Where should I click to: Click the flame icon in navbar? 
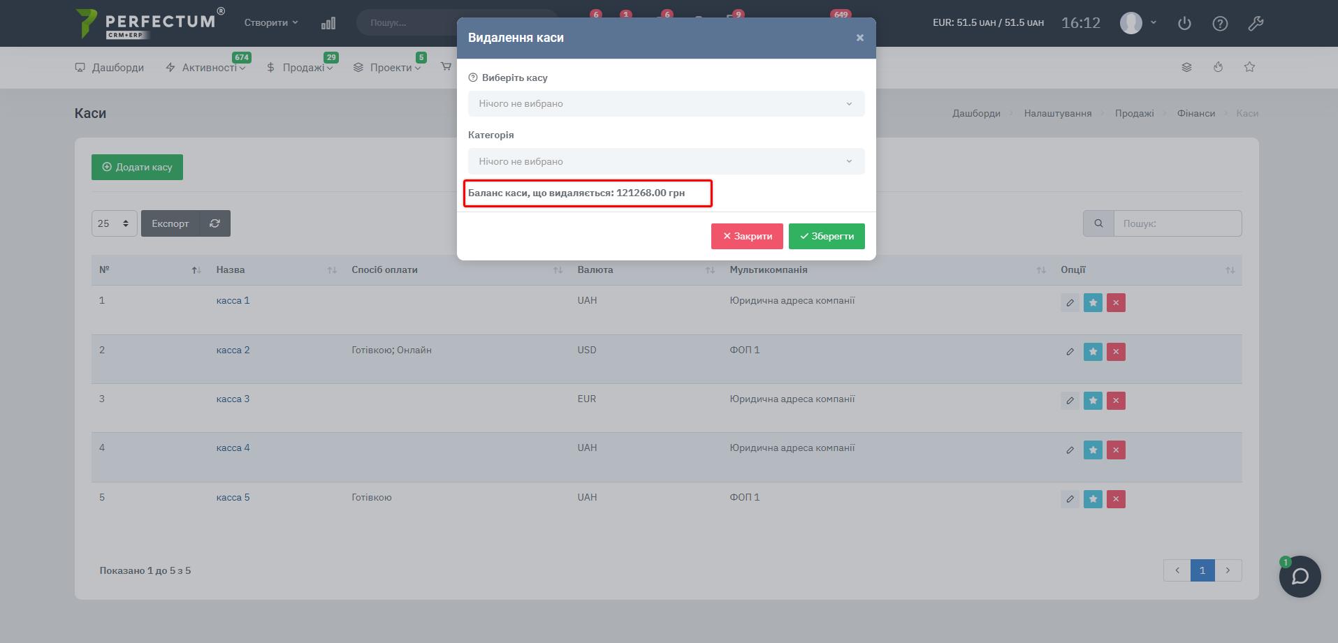click(x=1218, y=67)
